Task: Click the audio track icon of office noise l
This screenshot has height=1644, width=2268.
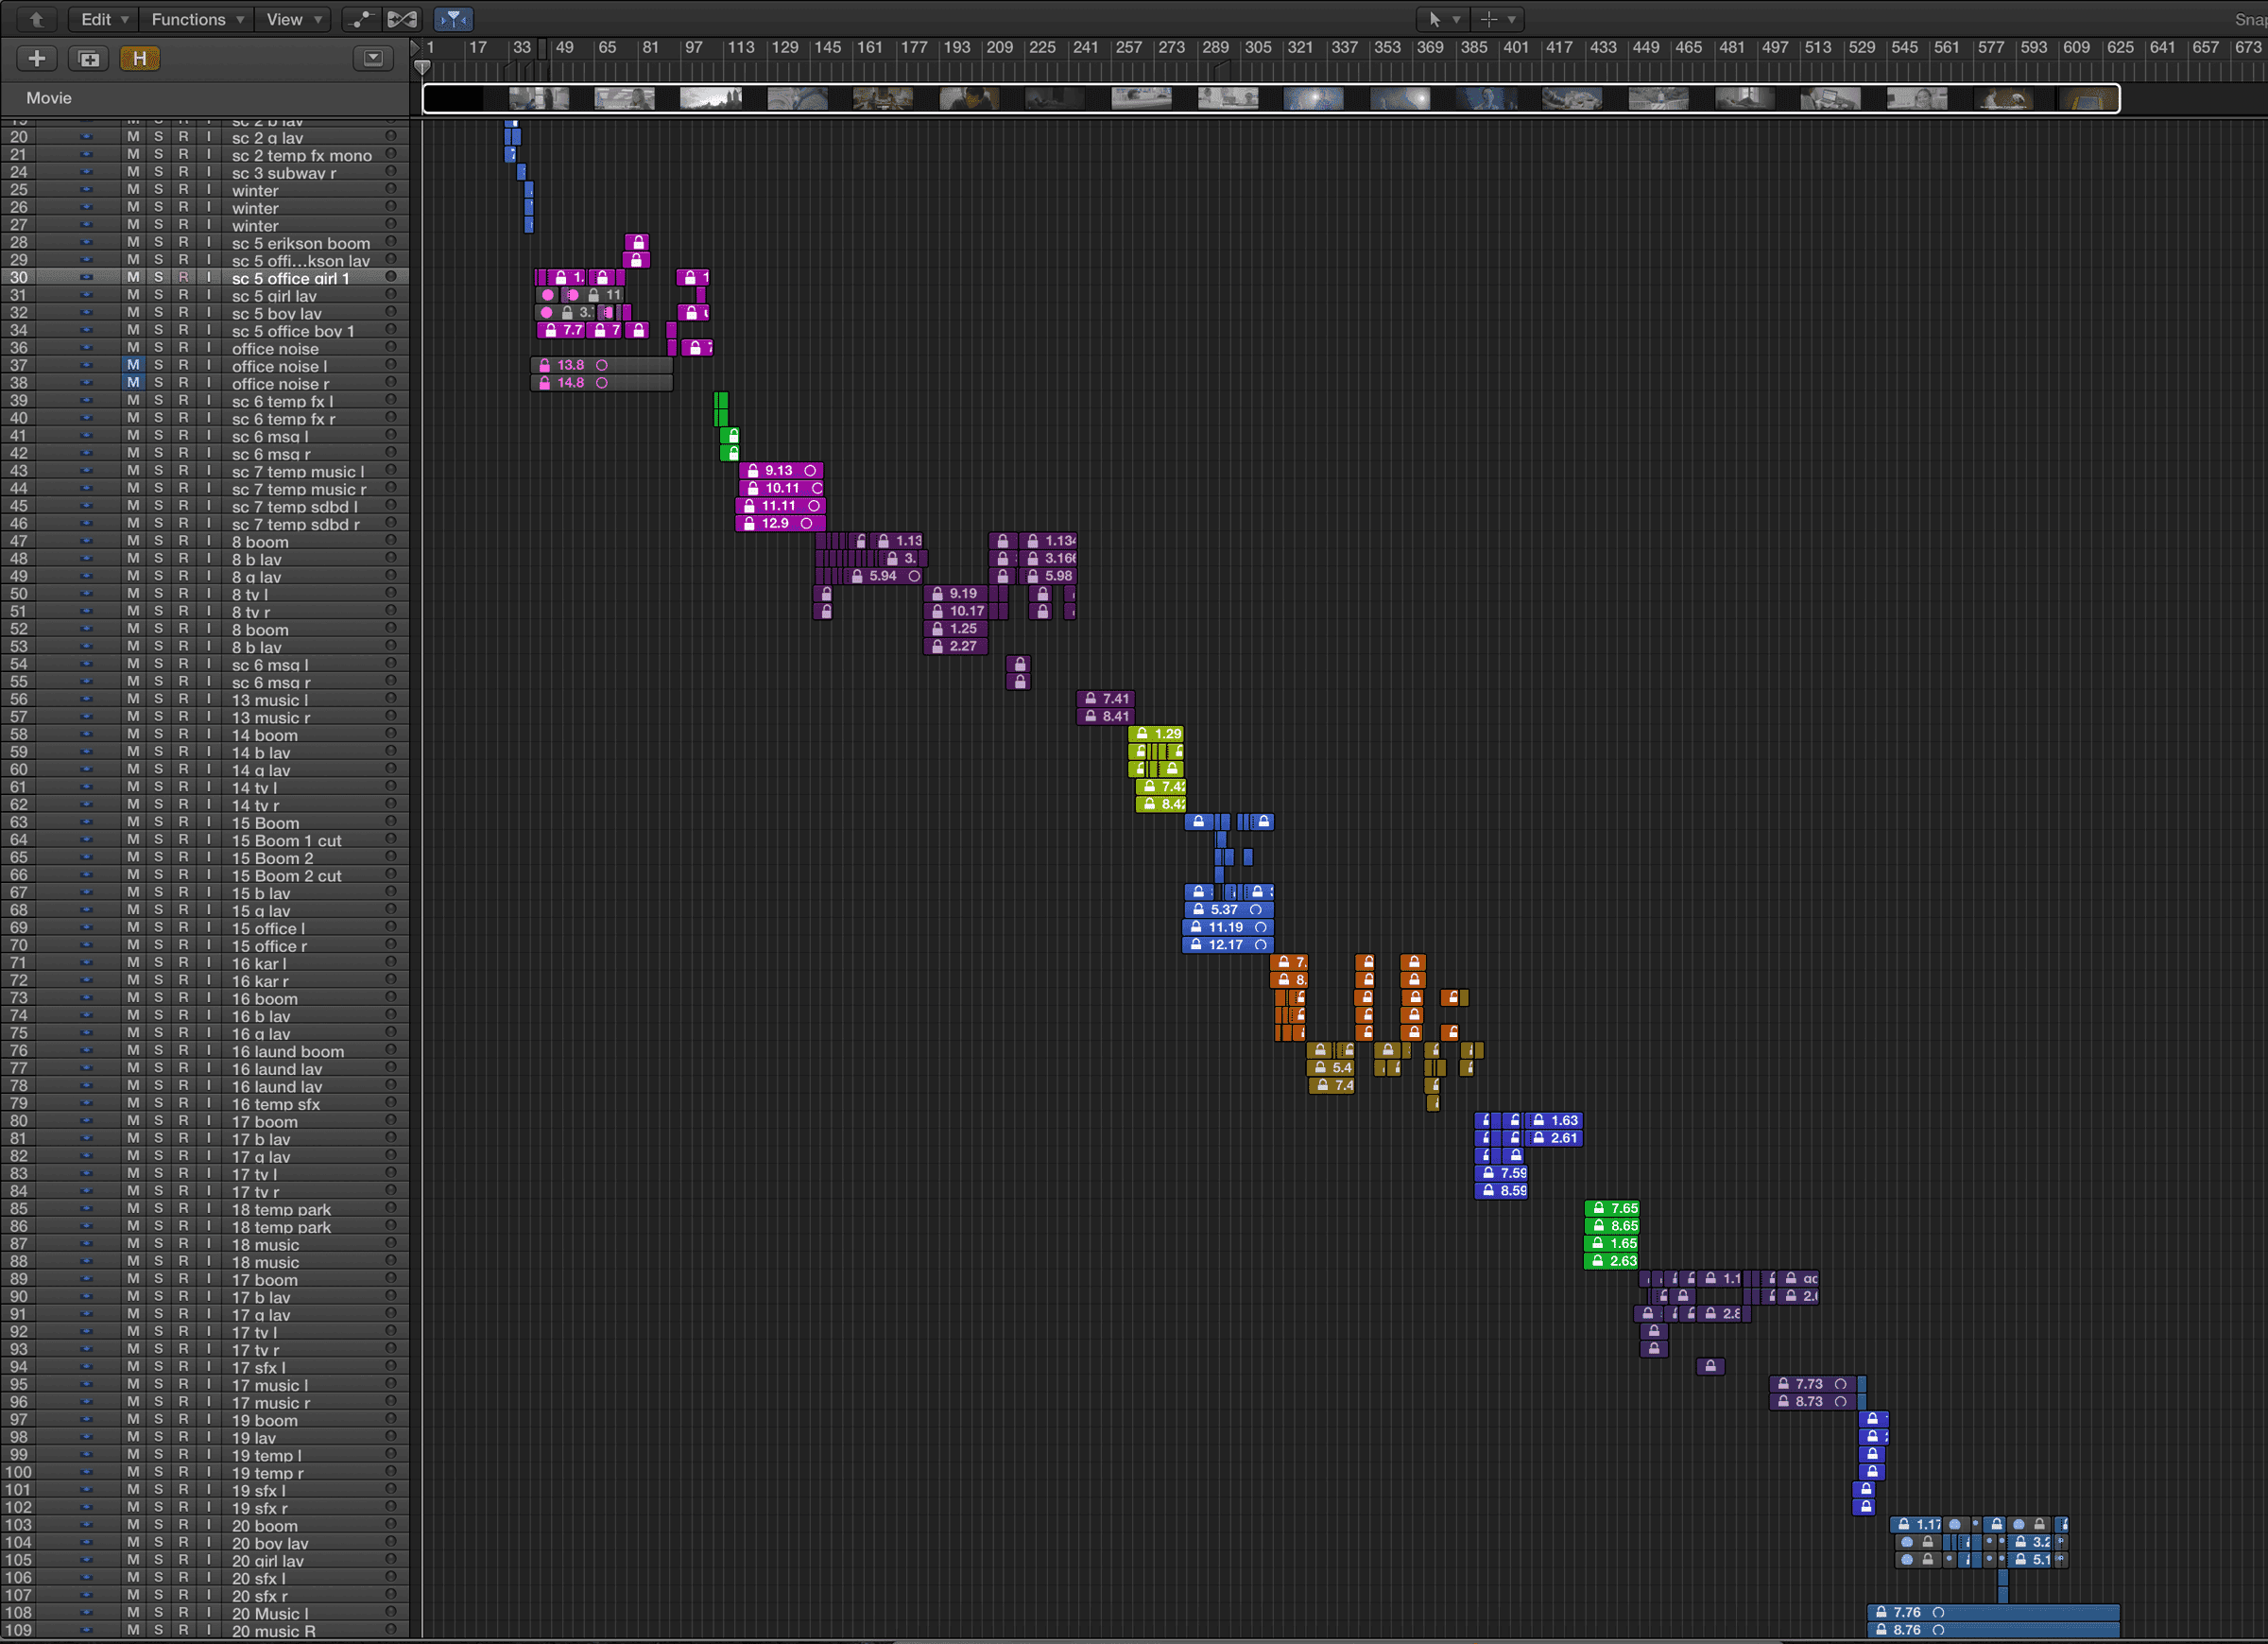Action: tap(86, 365)
